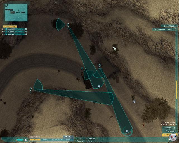Switch to the Tactical tab
This screenshot has width=179, height=143.
coord(167,135)
